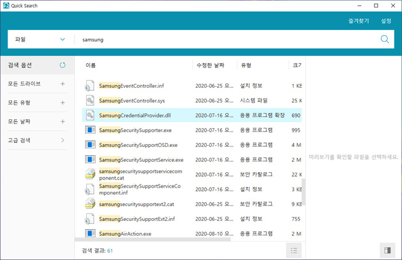Open 설정 settings
This screenshot has width=402, height=260.
(386, 21)
